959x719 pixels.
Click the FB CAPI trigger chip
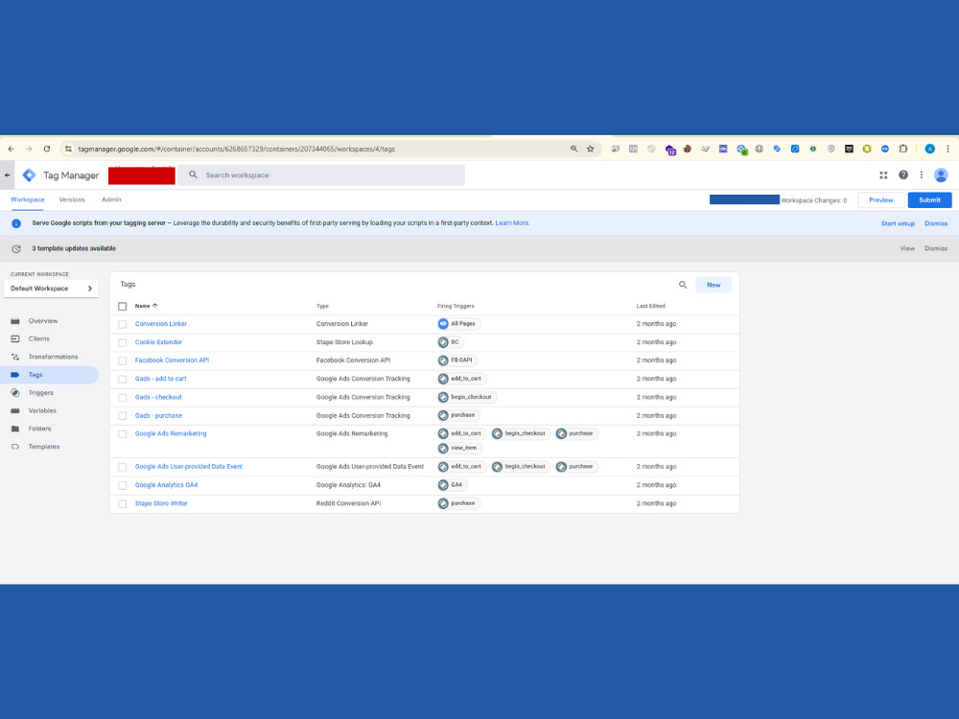coord(456,360)
